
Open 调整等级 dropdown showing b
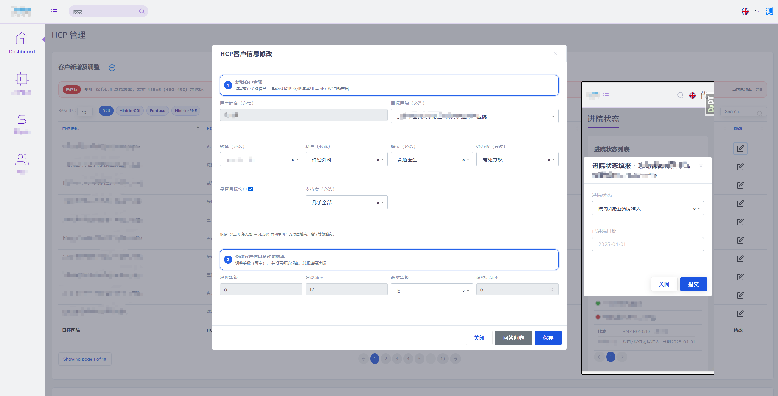click(432, 291)
